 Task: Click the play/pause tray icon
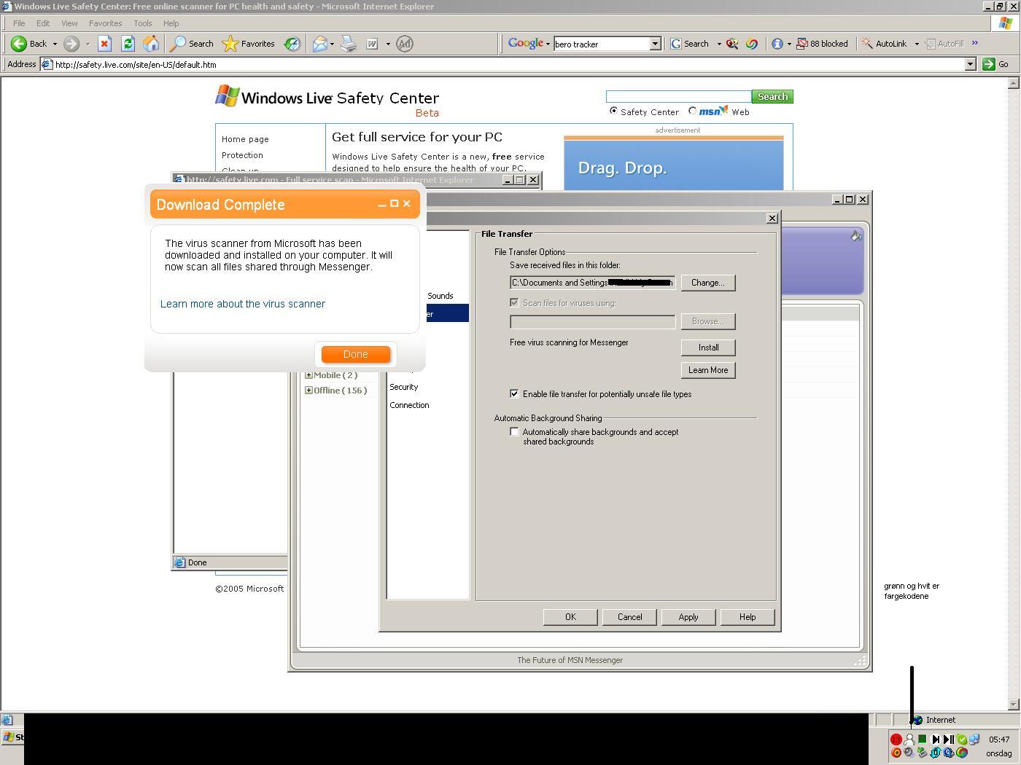point(949,739)
